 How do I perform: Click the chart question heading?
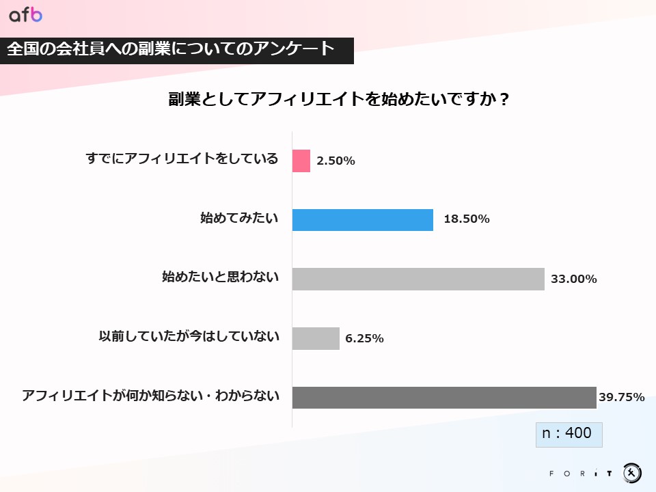pos(340,100)
